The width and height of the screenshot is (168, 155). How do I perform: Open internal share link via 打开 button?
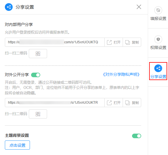(114, 42)
